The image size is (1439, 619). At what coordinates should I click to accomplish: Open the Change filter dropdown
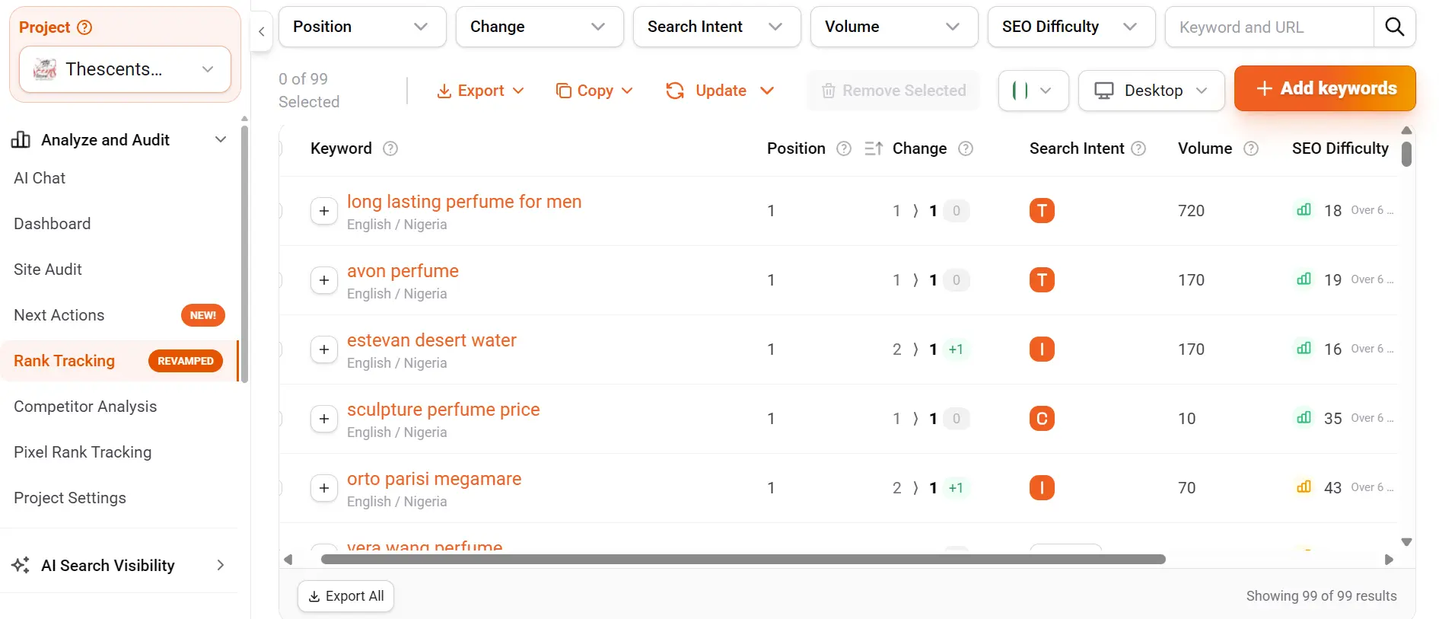(540, 27)
